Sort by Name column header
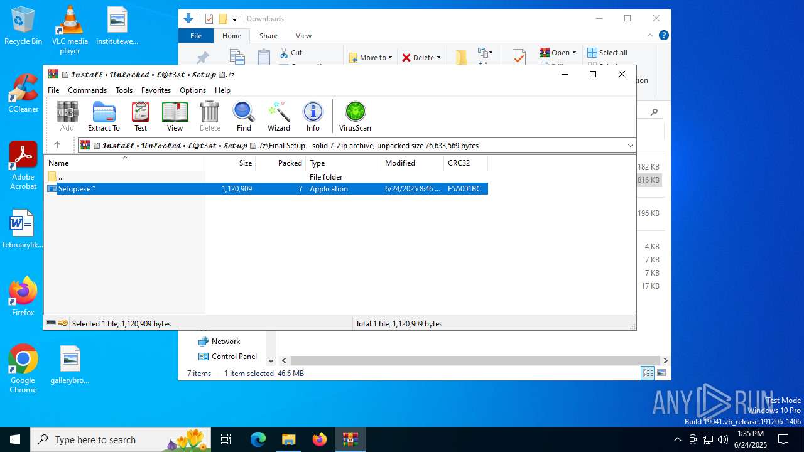Viewport: 804px width, 452px height. pyautogui.click(x=124, y=163)
